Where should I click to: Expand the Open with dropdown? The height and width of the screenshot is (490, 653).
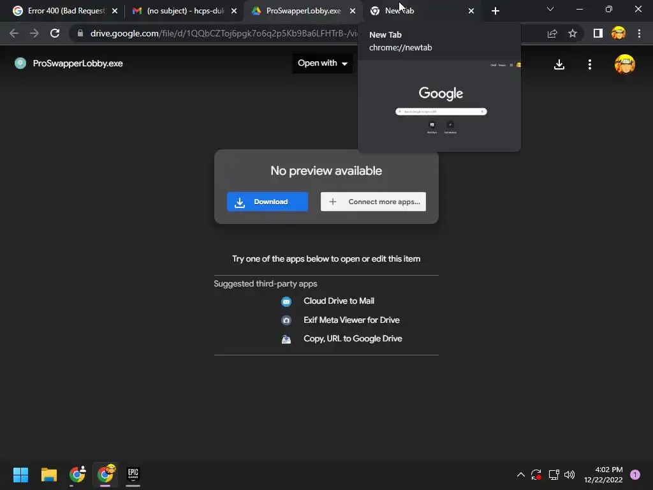(x=323, y=63)
